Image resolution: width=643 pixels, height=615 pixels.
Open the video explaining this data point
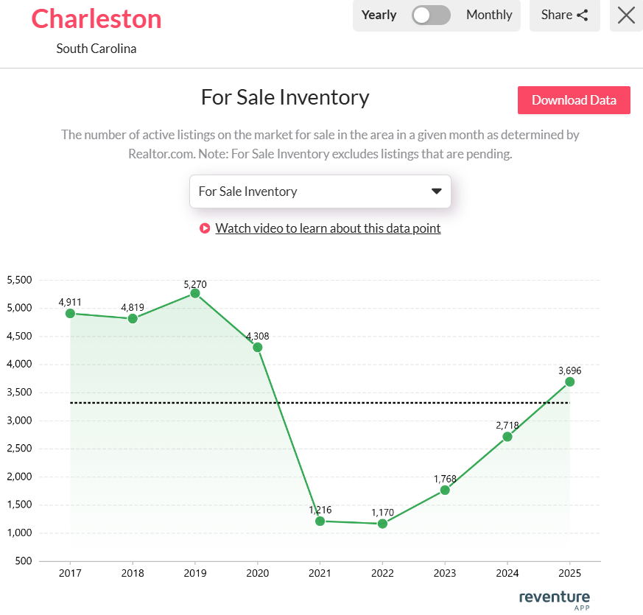click(x=328, y=228)
